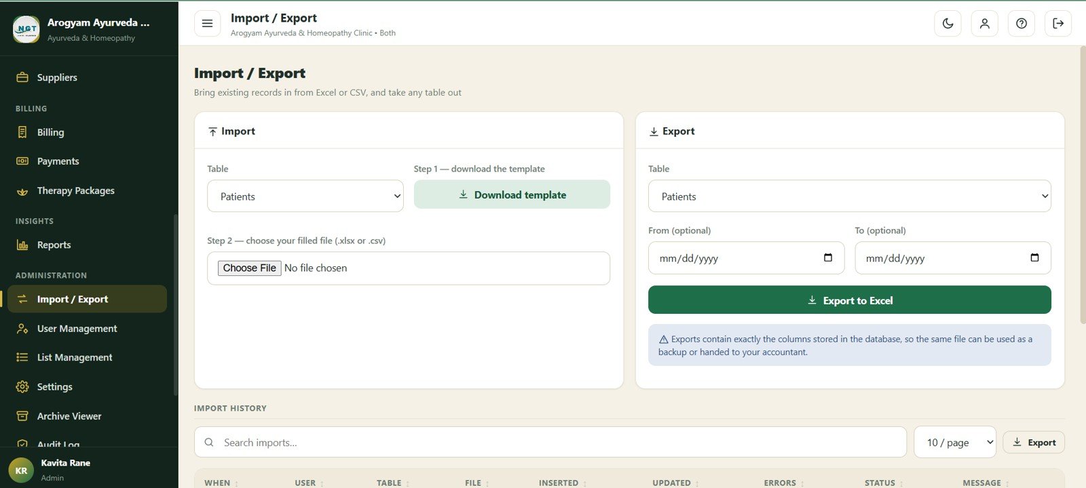The image size is (1086, 488).
Task: Click the Therapy Packages lotus icon
Action: [22, 191]
